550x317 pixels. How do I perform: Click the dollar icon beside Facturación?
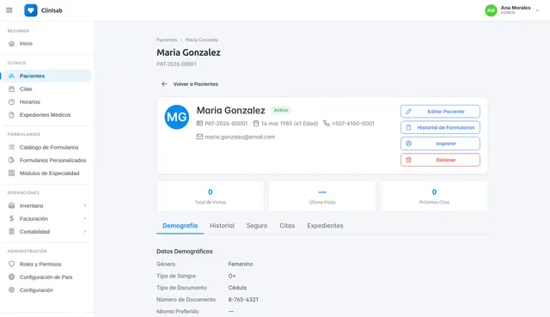pos(11,218)
